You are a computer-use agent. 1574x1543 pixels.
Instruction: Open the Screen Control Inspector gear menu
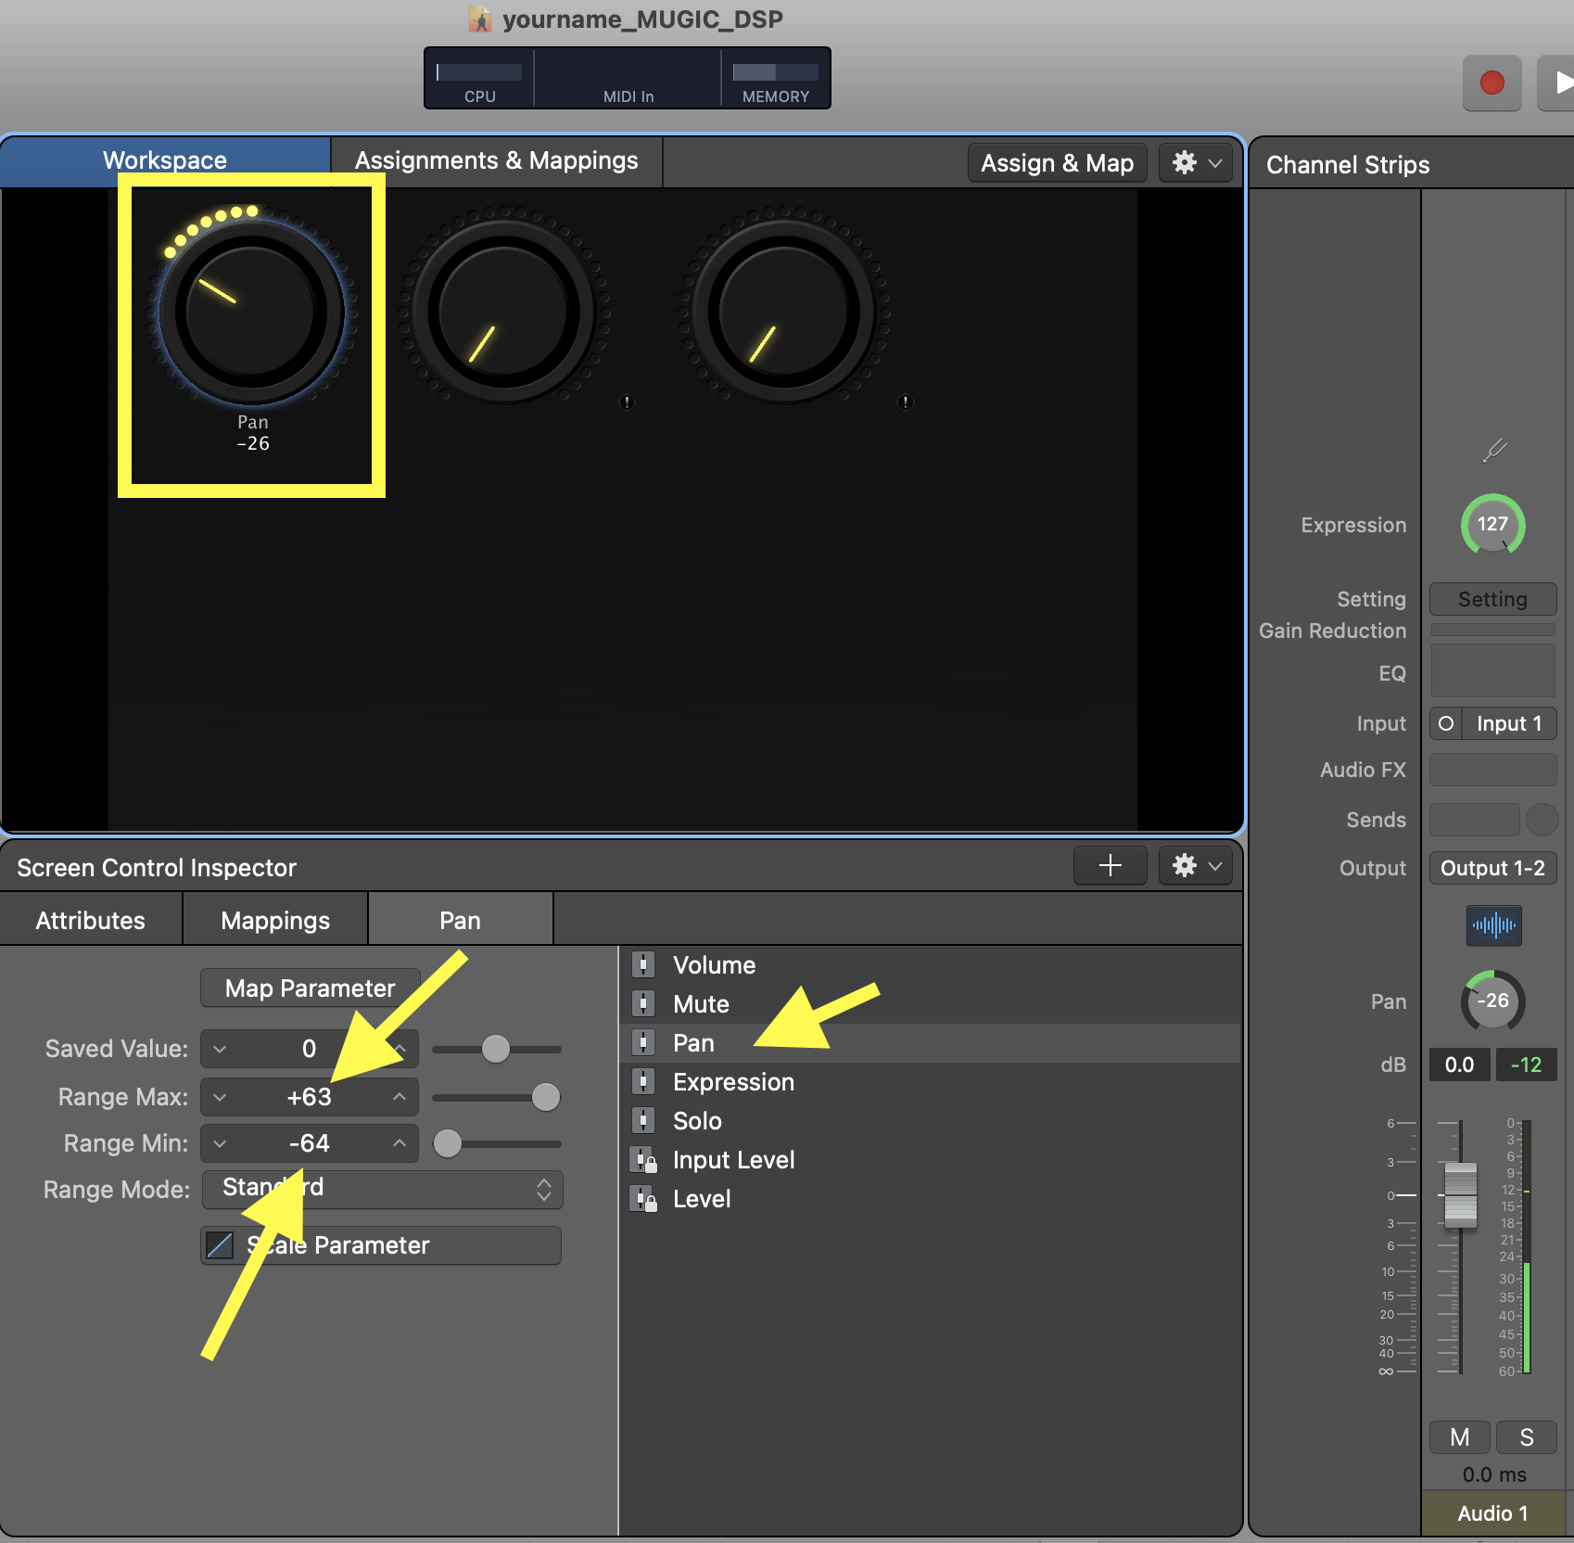[x=1195, y=866]
